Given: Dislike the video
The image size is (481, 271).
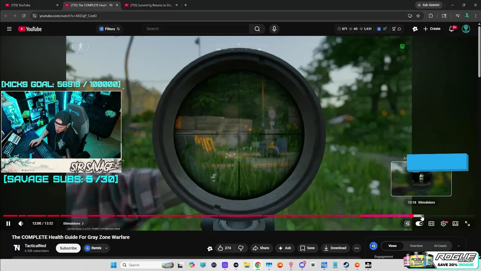Looking at the screenshot, I should (x=241, y=248).
